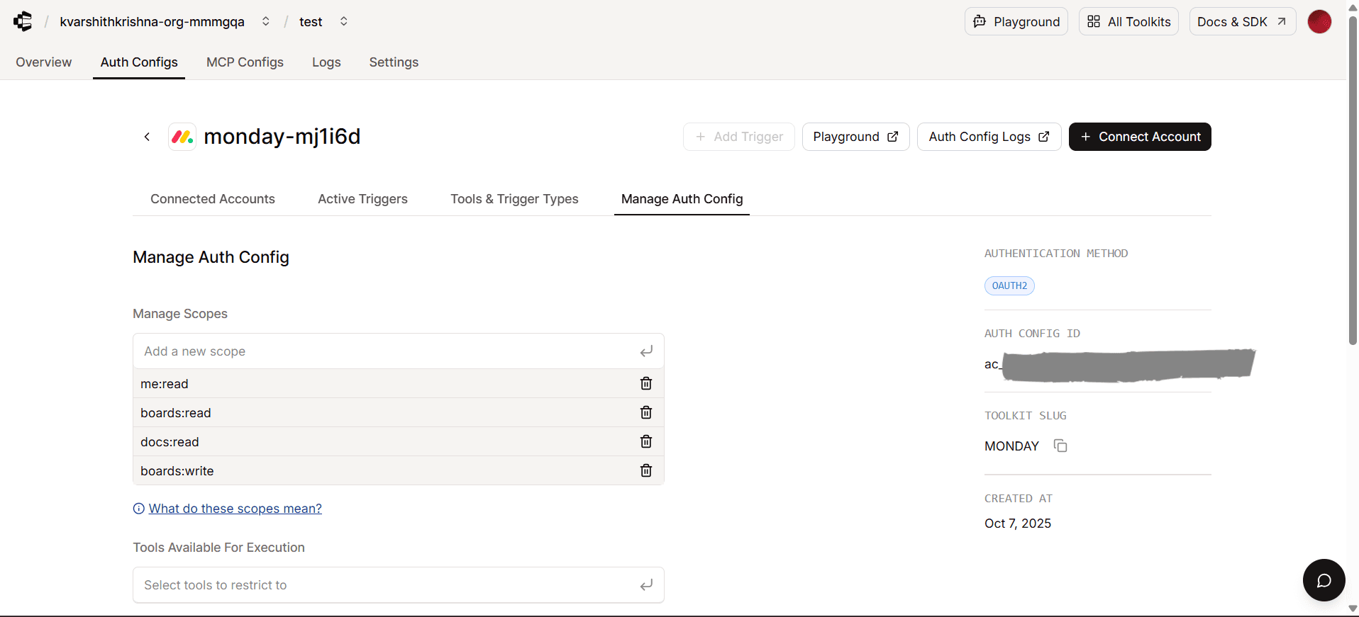This screenshot has height=617, width=1359.
Task: Switch to Connected Accounts tab
Action: 213,199
